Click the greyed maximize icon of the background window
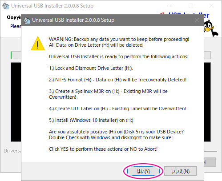 191,6
